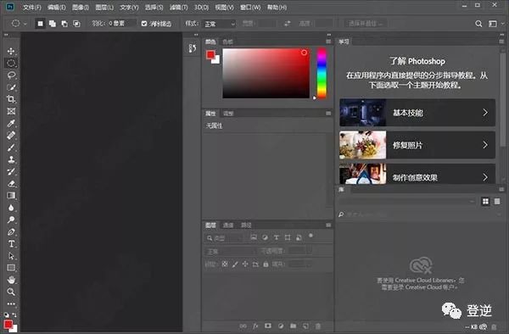
Task: Click the delete layer trash icon
Action: (x=318, y=326)
